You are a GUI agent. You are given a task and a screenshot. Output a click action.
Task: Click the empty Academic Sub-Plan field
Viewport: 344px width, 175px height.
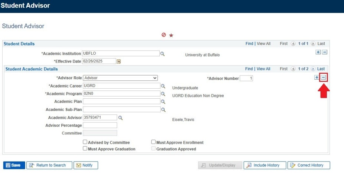point(122,109)
